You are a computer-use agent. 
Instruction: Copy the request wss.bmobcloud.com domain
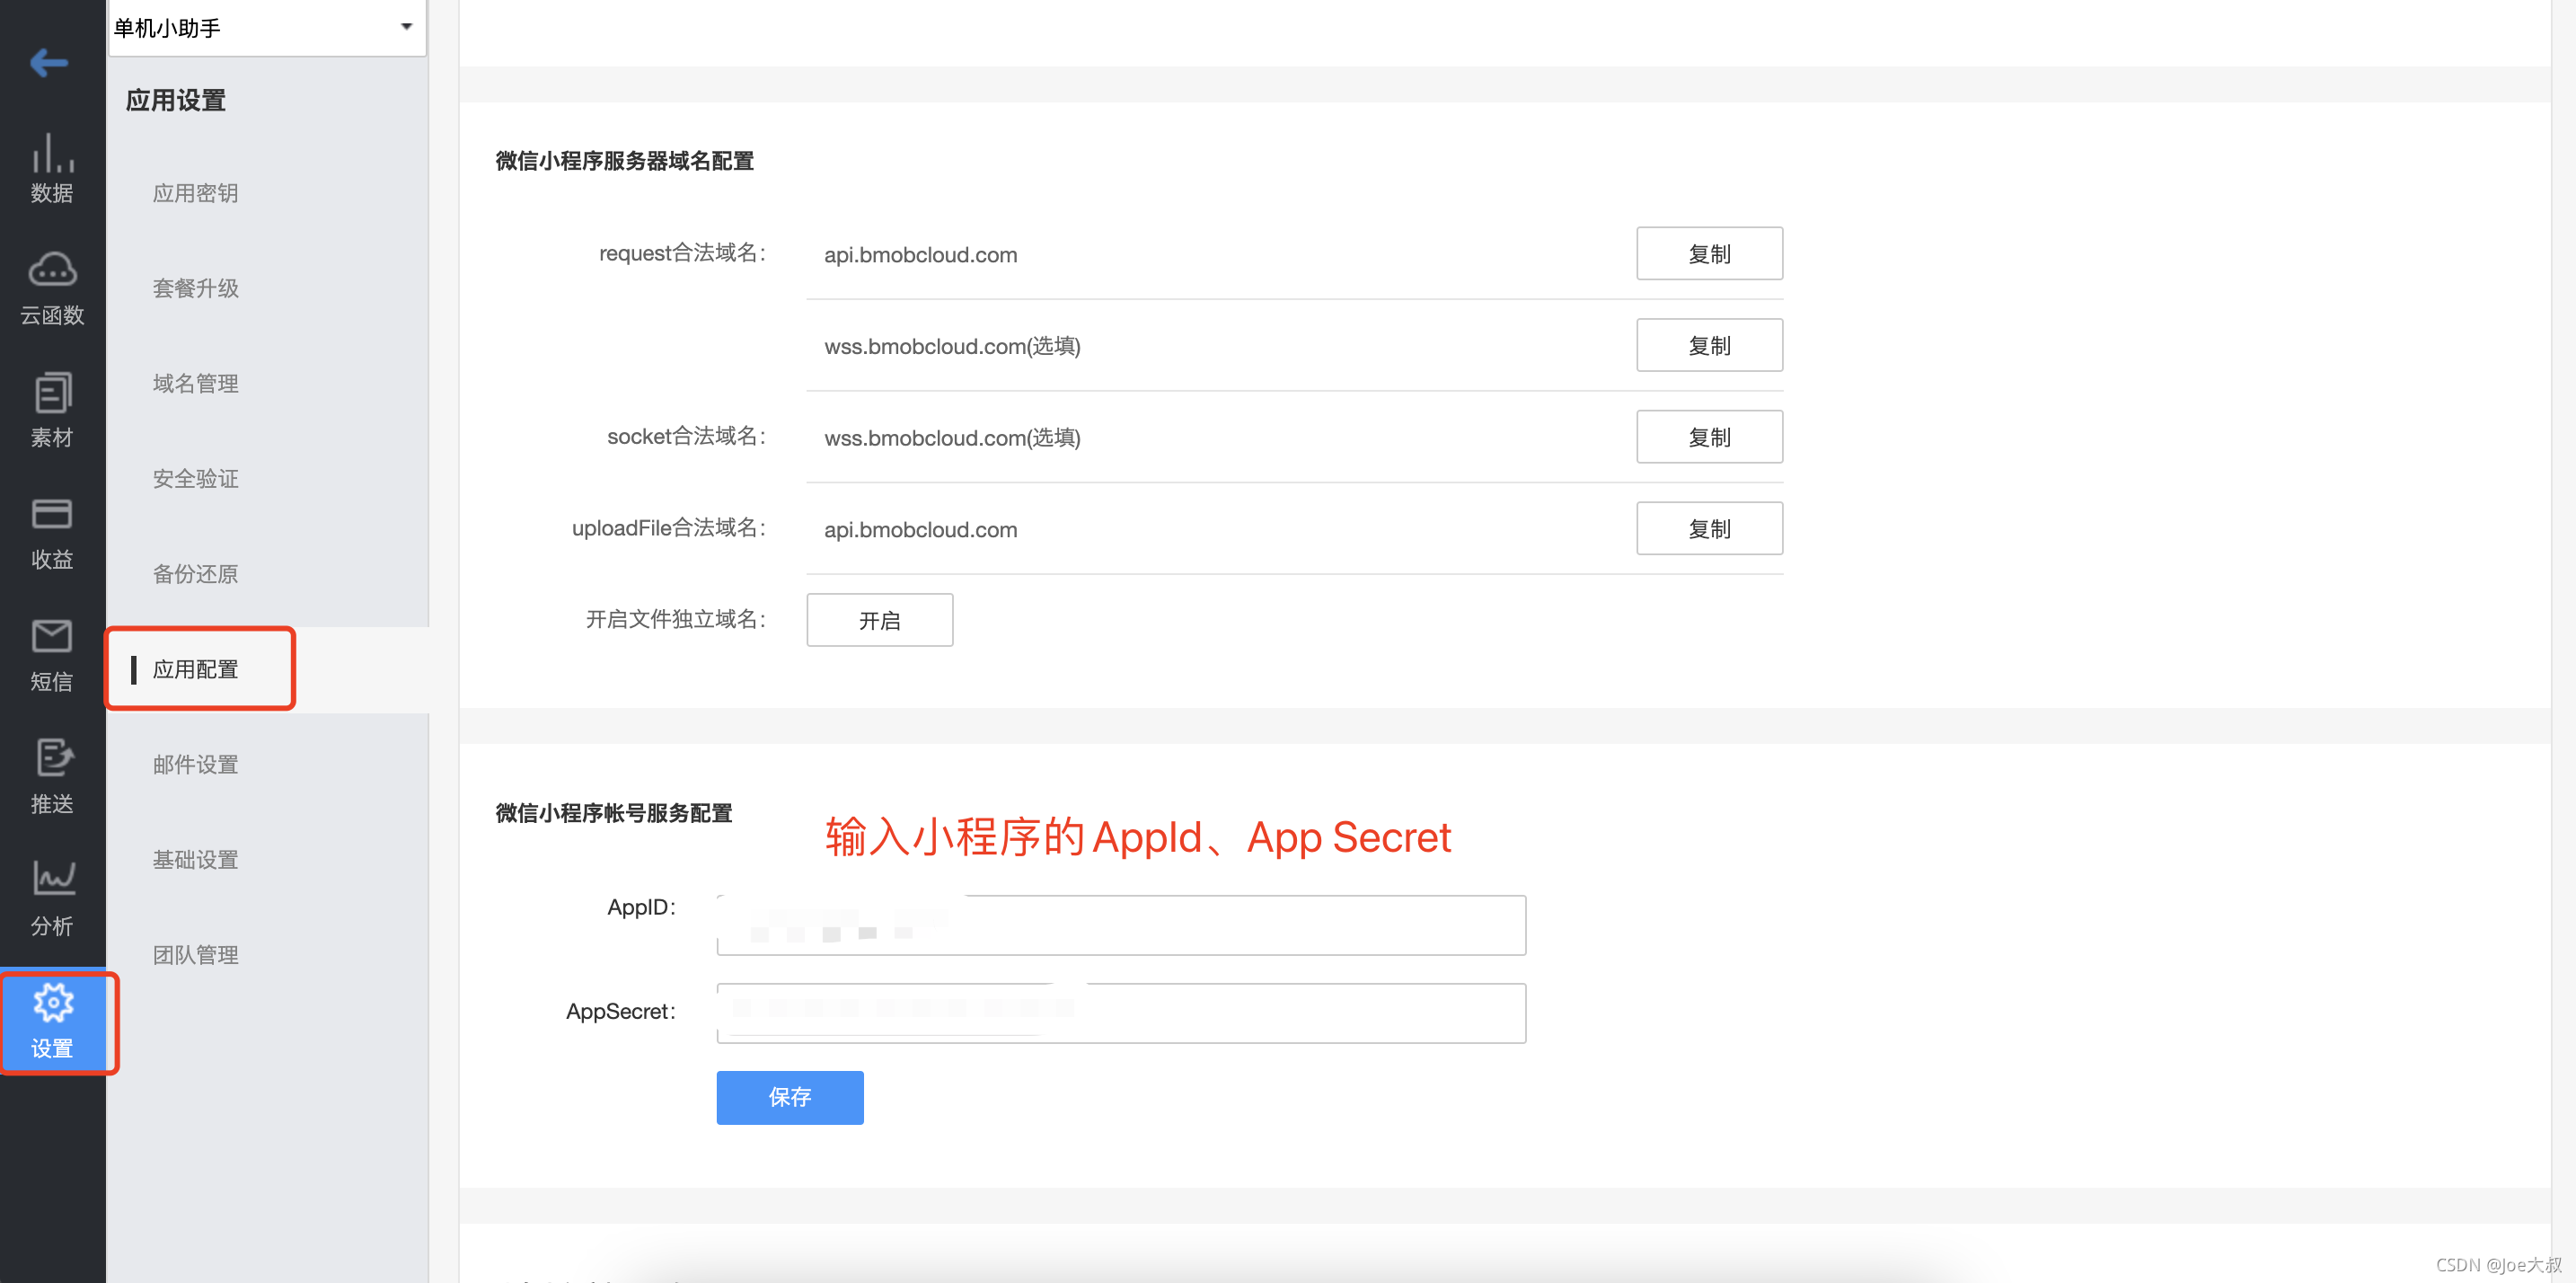tap(1709, 345)
